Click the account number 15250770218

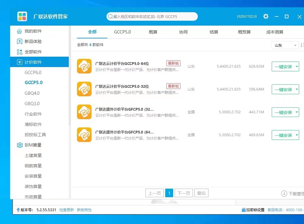(x=246, y=16)
